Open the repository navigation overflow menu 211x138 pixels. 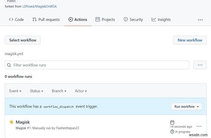pyautogui.click(x=200, y=20)
